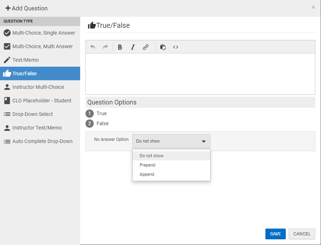Toggle Bold formatting in the editor
Image resolution: width=321 pixels, height=245 pixels.
pos(120,47)
